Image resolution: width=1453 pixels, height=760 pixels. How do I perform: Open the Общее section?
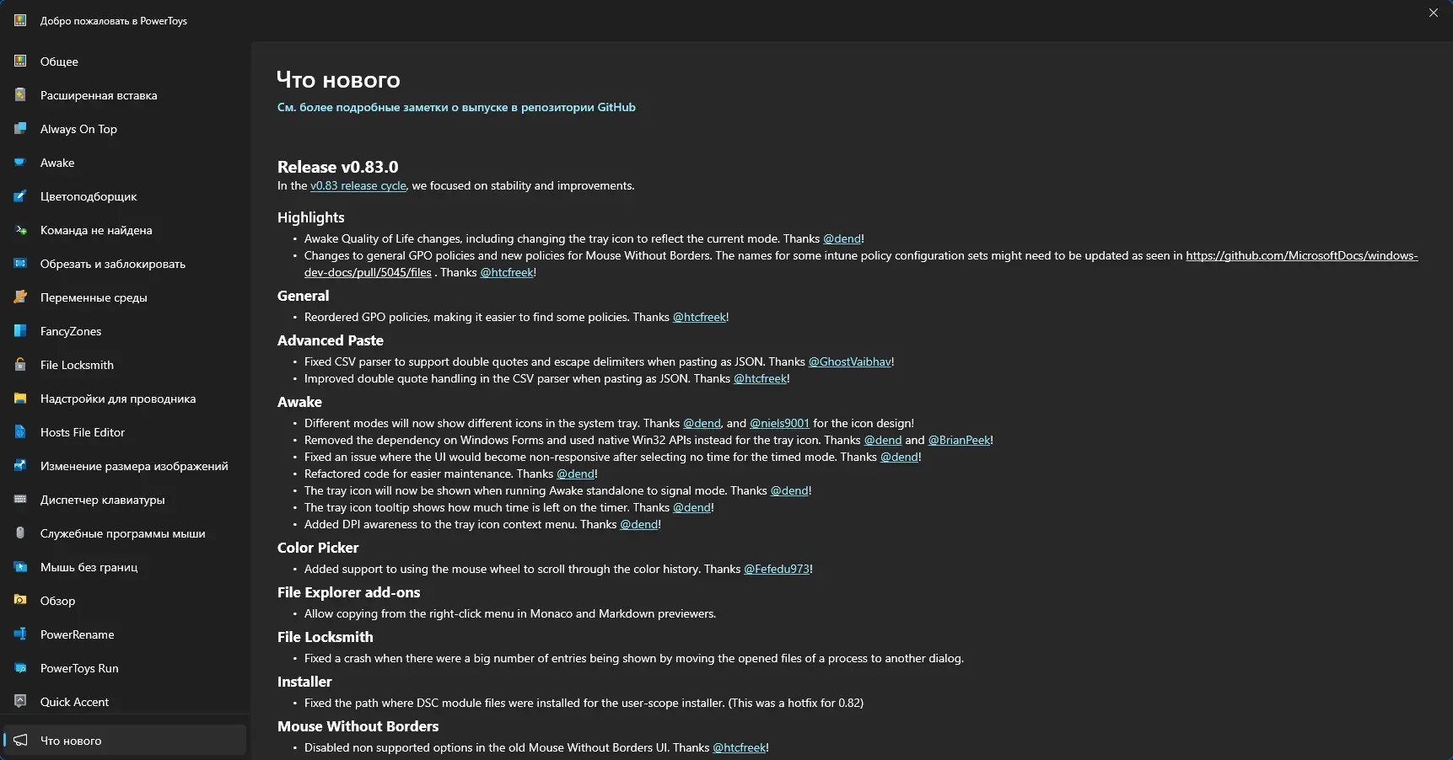59,62
